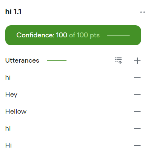146x154 pixels.
Task: Delete the 'hI' utterance using its minus icon
Action: (x=137, y=129)
